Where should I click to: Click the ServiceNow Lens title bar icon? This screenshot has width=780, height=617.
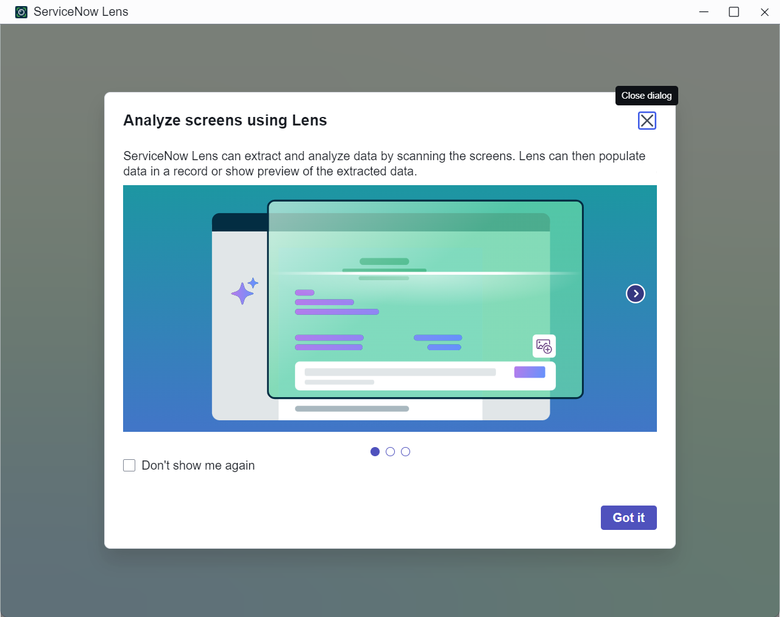click(x=21, y=12)
